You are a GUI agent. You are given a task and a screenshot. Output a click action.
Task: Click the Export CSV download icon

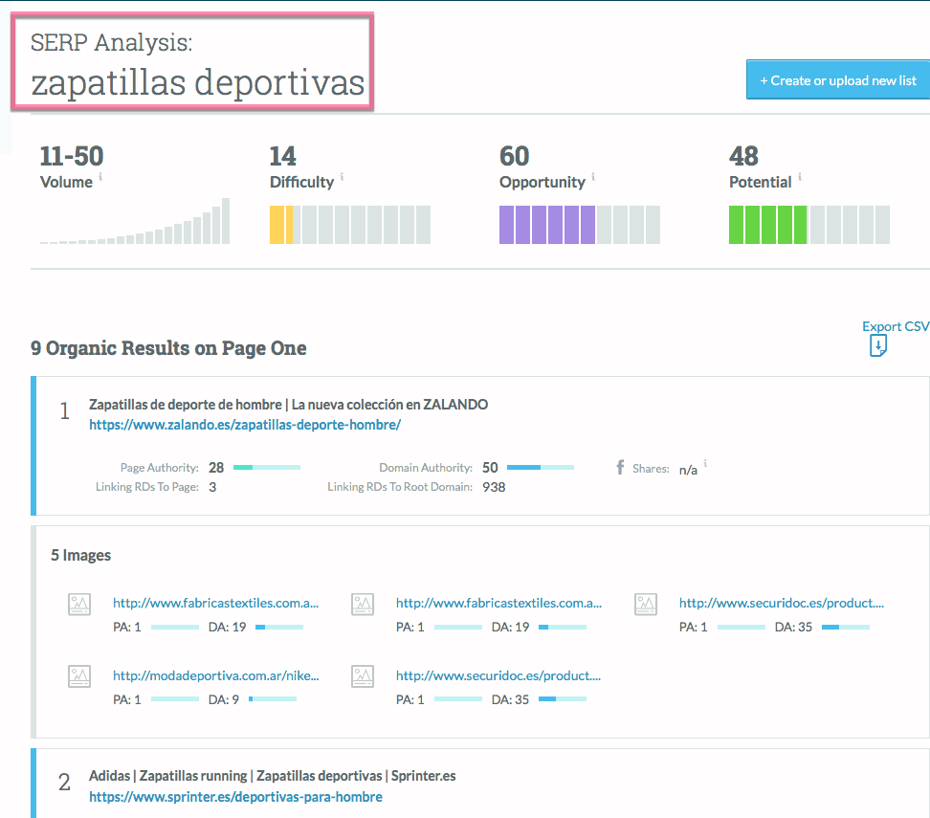(x=877, y=345)
